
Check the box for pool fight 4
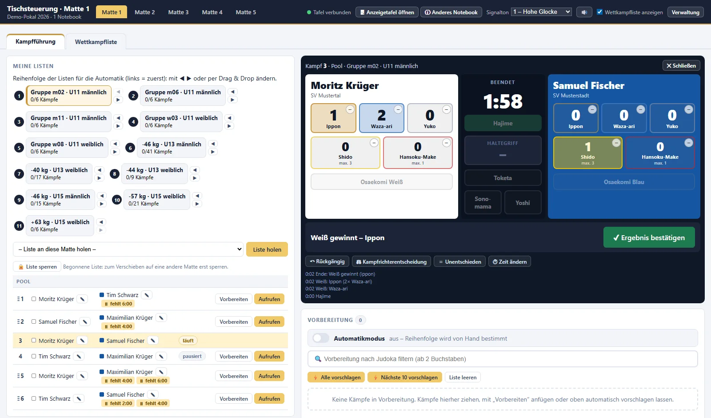34,356
